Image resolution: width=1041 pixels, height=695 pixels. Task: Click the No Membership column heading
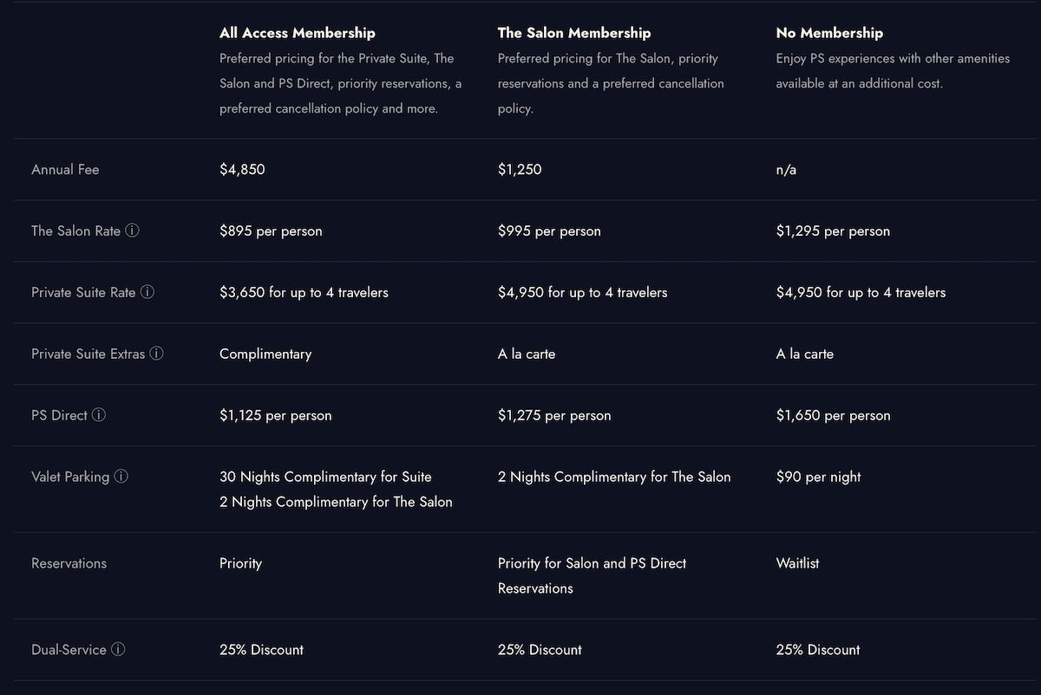pyautogui.click(x=829, y=33)
